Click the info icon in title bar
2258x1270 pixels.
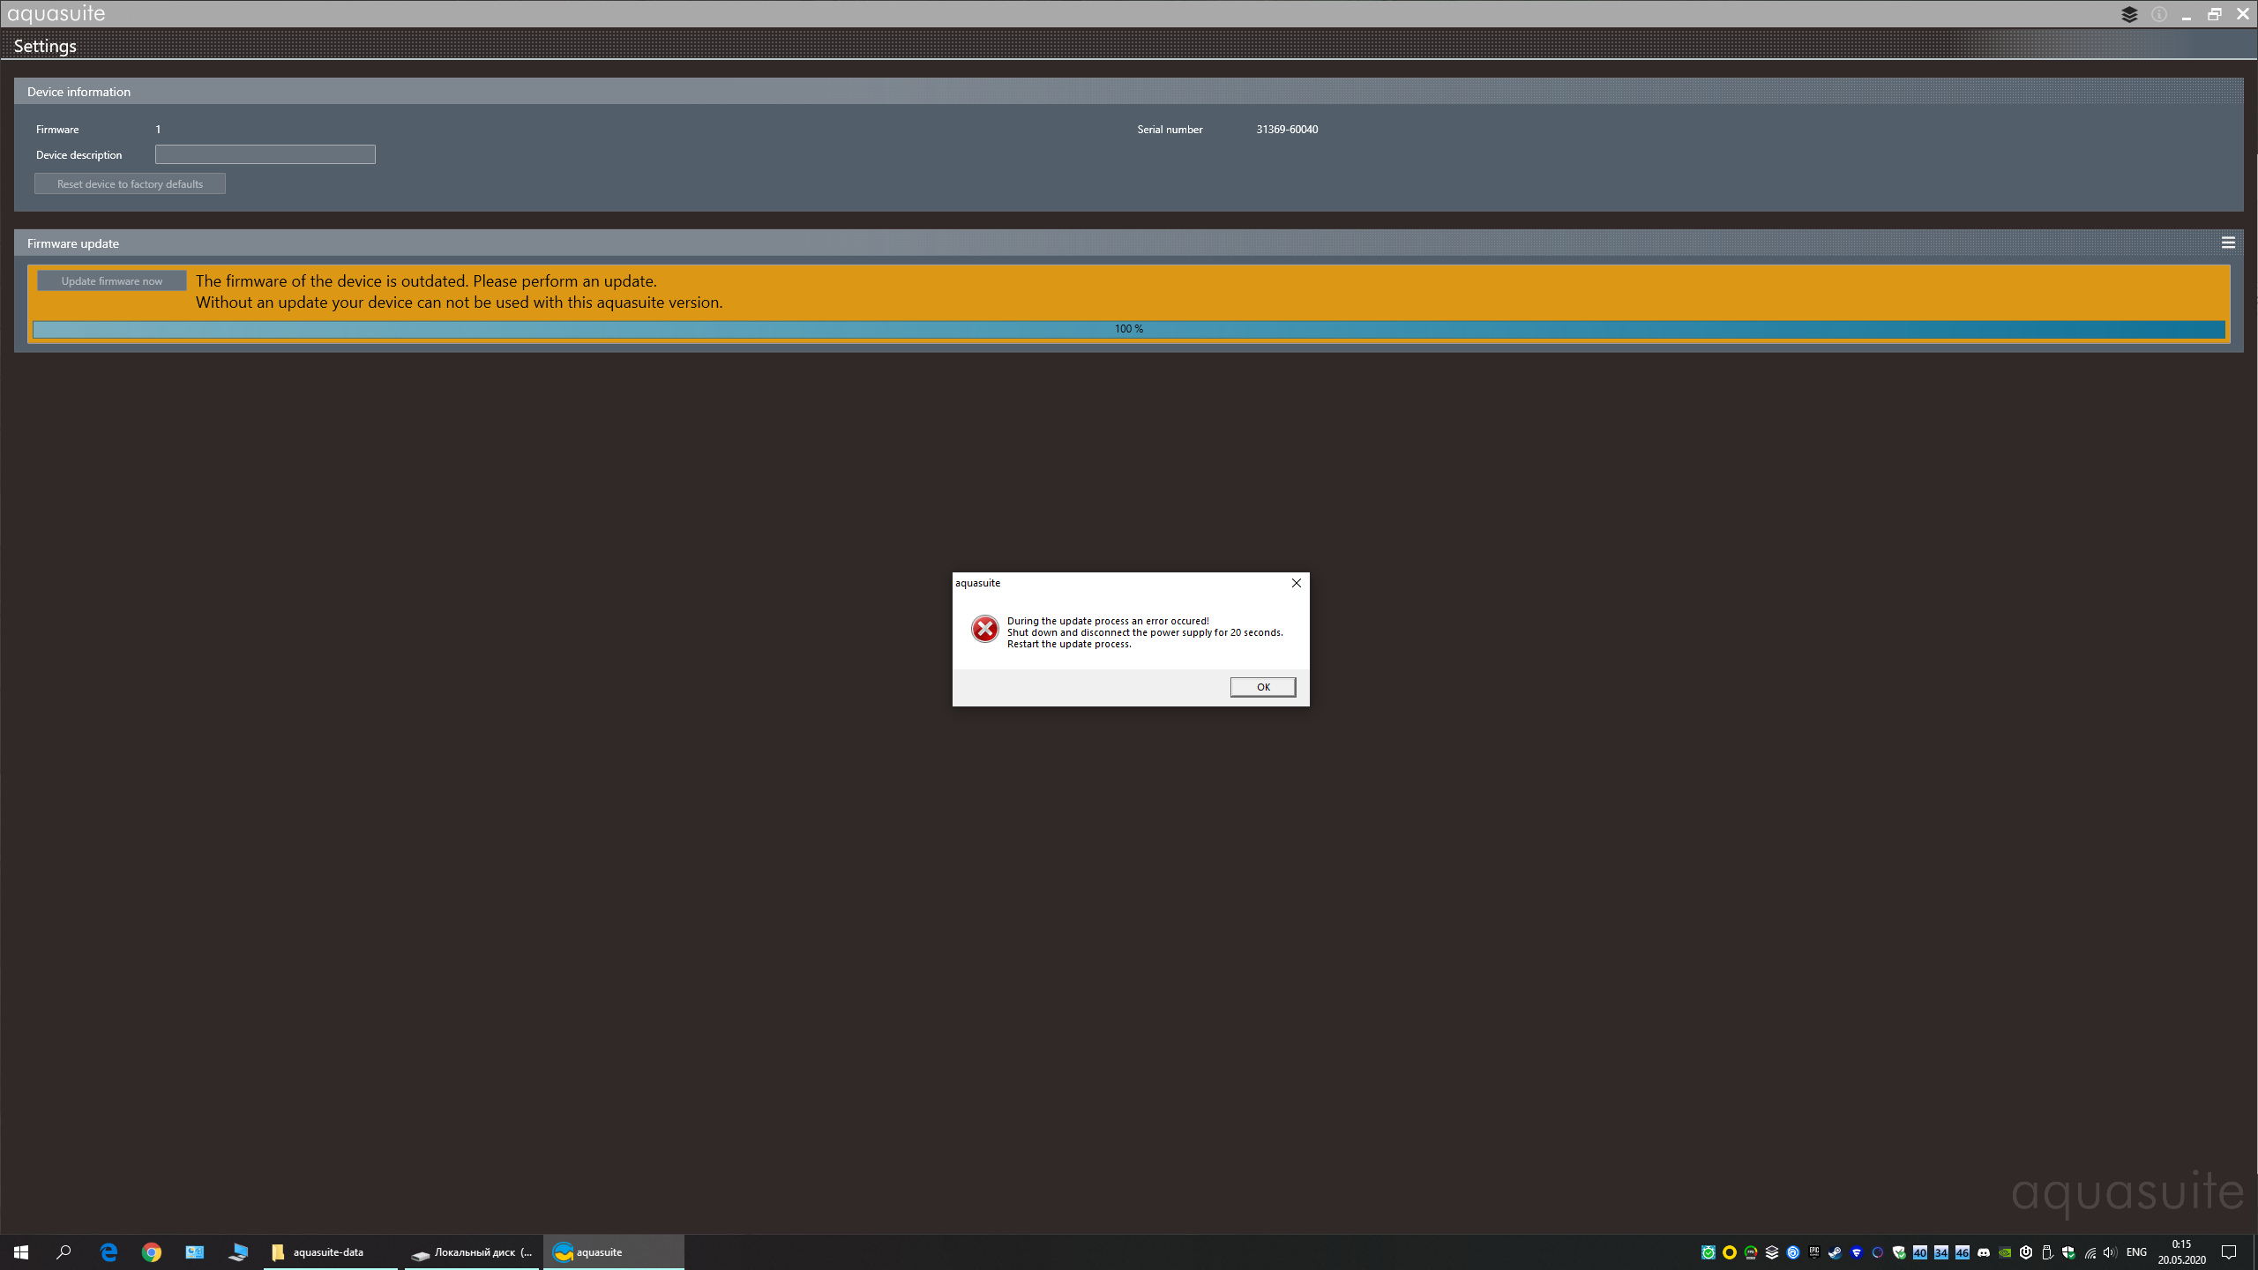2158,14
